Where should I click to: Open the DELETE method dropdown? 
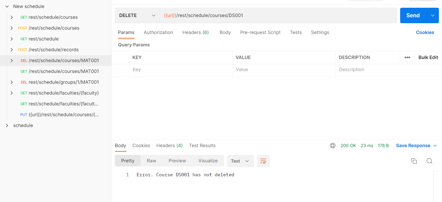pos(137,15)
